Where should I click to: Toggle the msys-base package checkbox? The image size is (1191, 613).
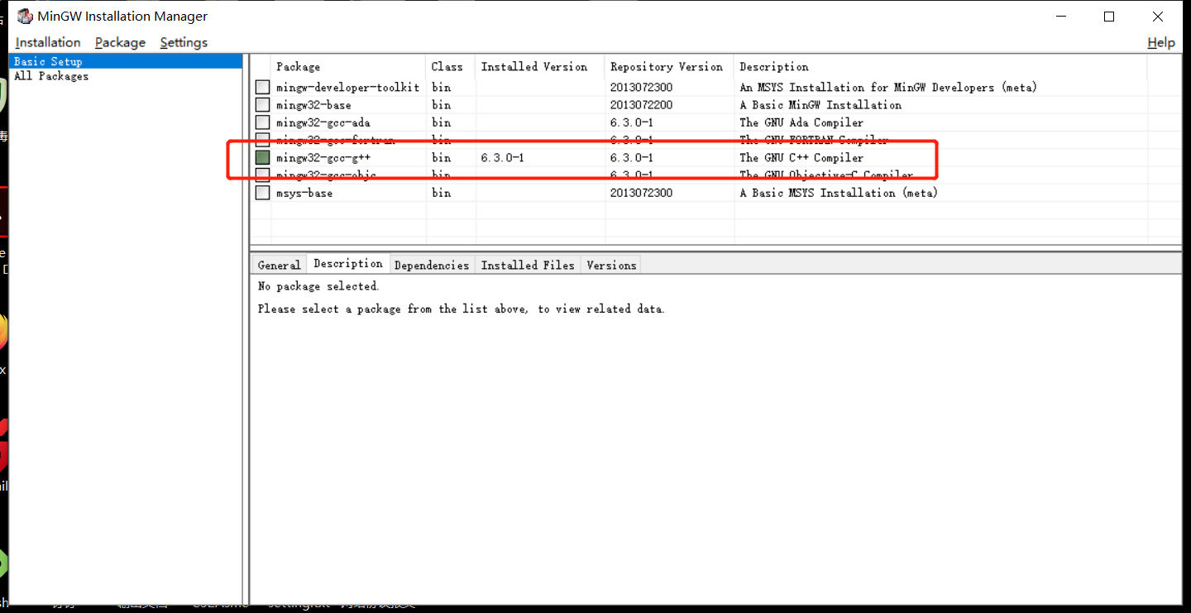262,193
